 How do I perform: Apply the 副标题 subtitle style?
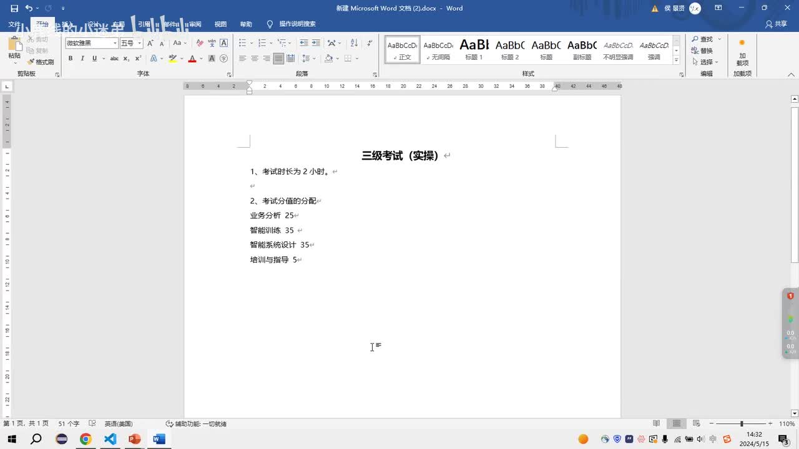coord(582,50)
